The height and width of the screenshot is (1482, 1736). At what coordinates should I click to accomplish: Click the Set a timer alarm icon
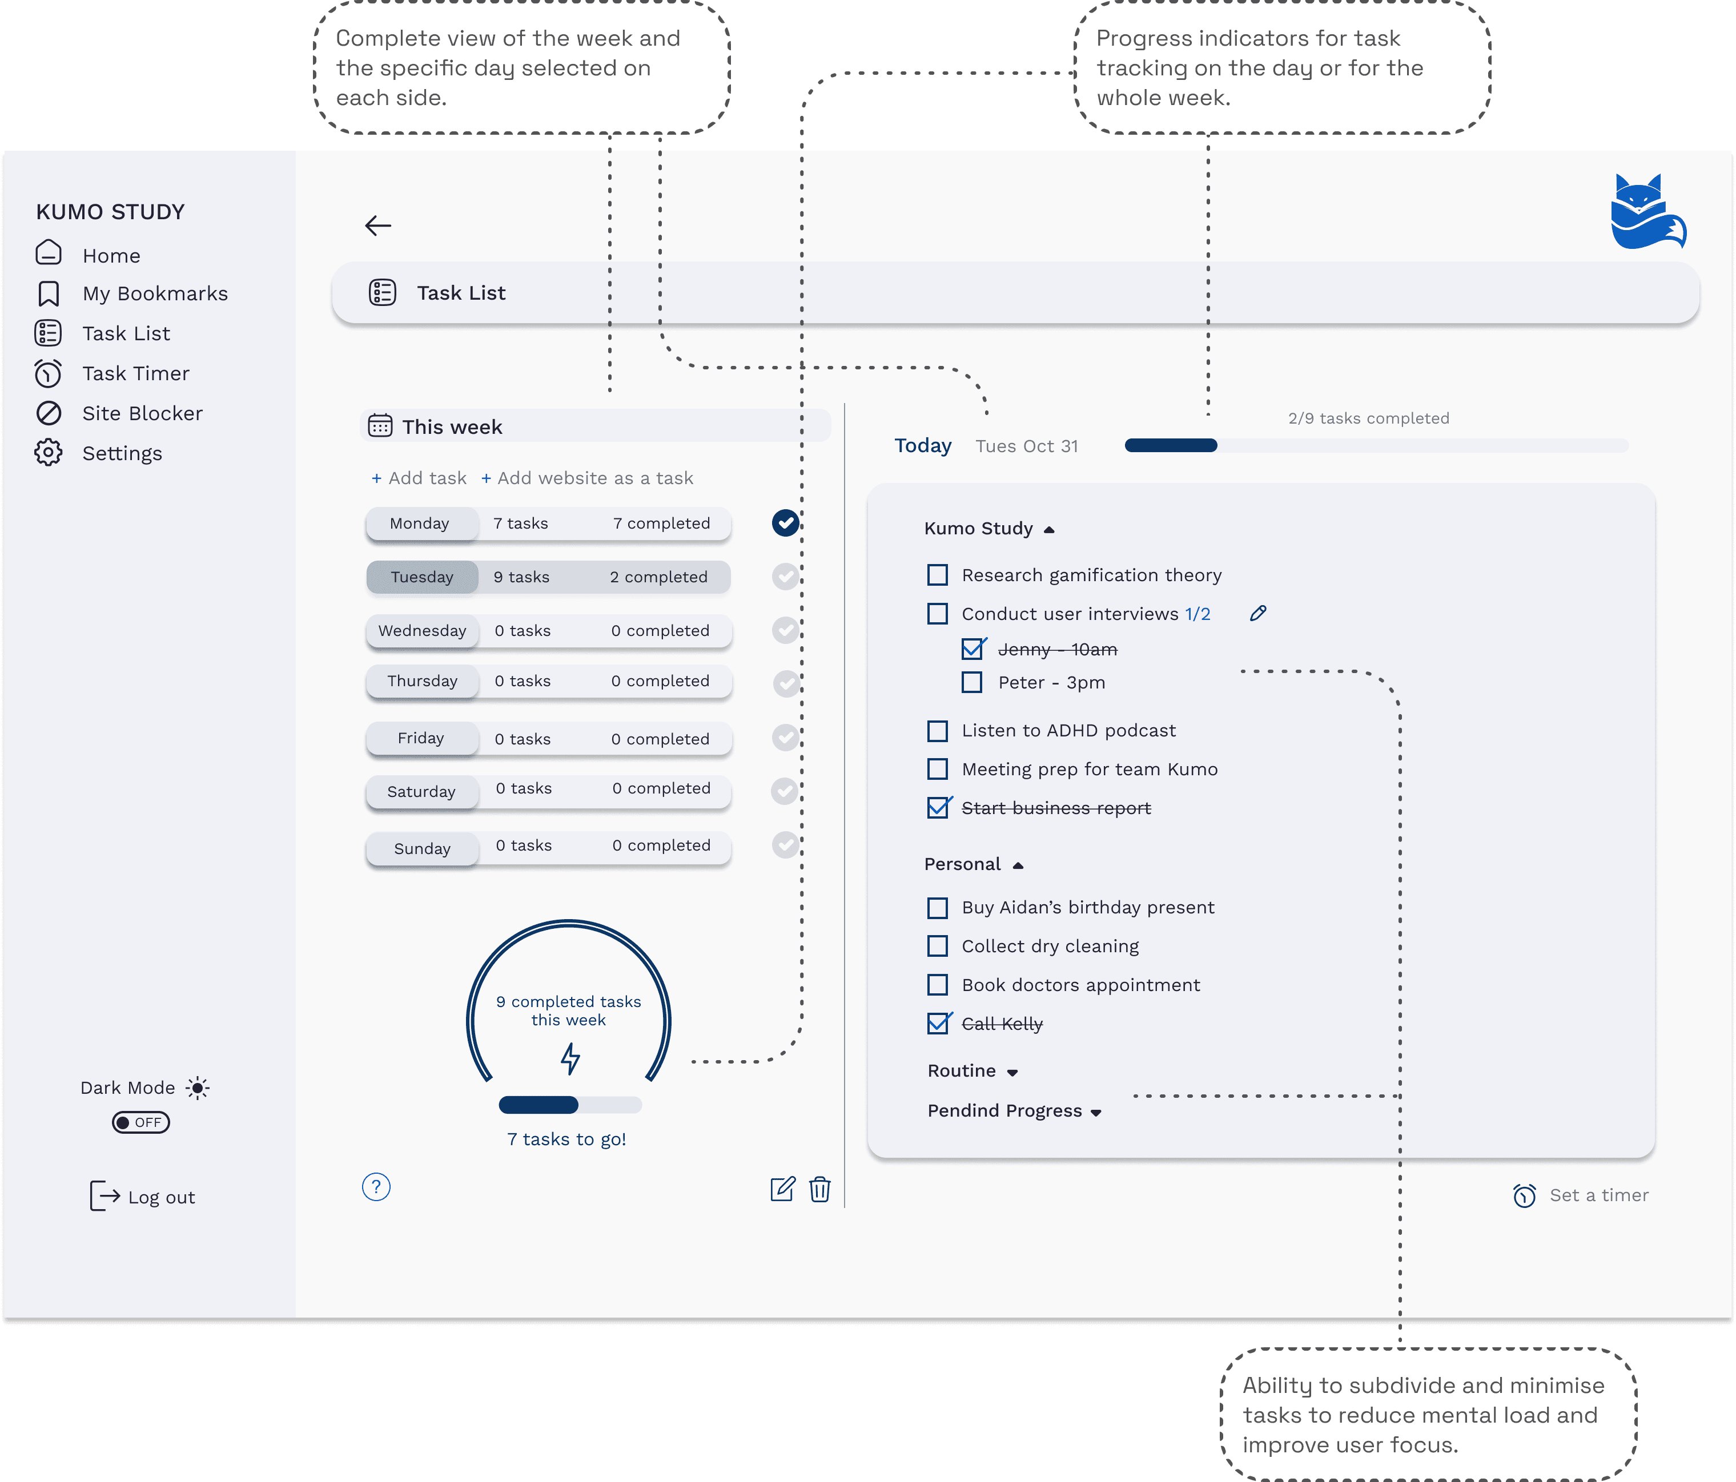point(1524,1195)
